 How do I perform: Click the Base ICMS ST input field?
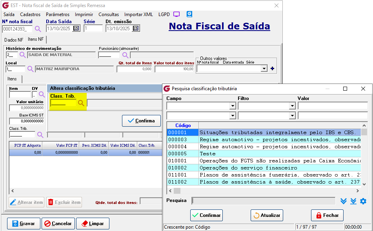pos(26,121)
